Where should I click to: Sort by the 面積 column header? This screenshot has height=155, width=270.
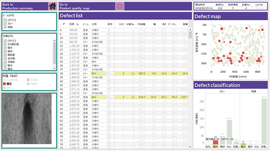point(185,24)
